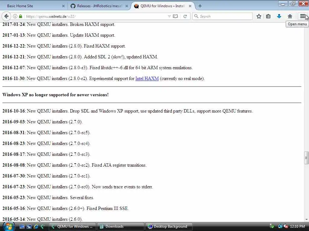Image resolution: width=309 pixels, height=231 pixels.
Task: Close the QEMU for Windows tab
Action: pos(190,6)
